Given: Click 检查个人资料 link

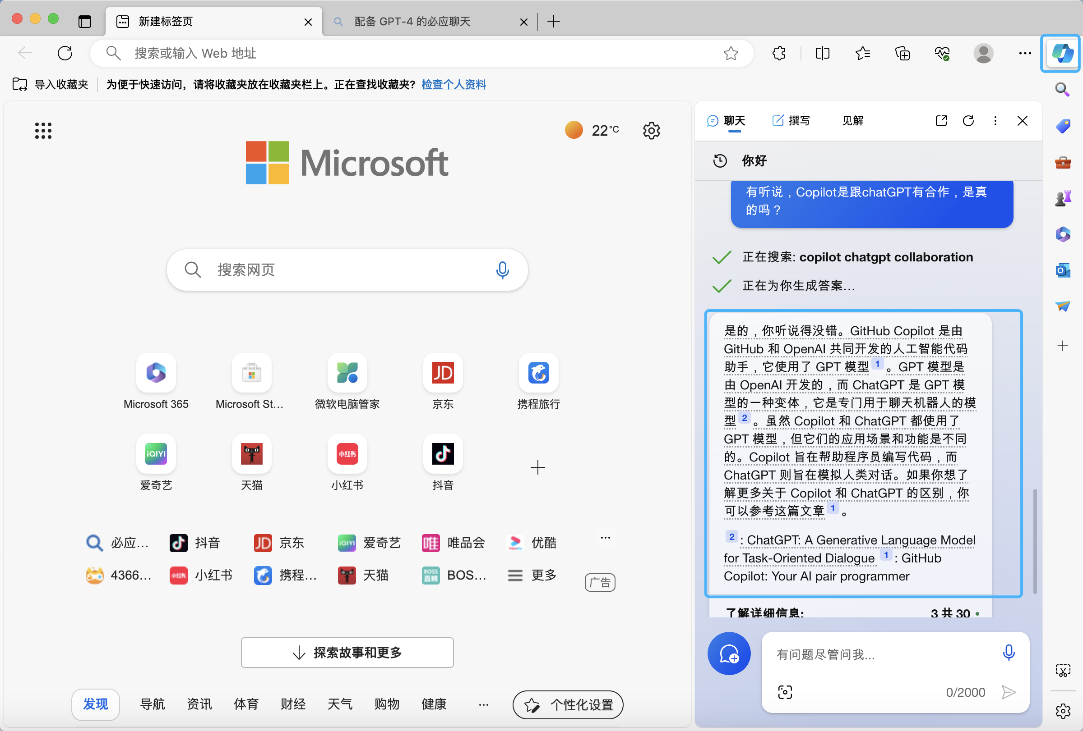Looking at the screenshot, I should pyautogui.click(x=454, y=84).
